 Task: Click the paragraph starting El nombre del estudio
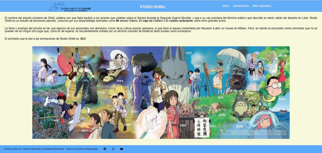(161, 19)
